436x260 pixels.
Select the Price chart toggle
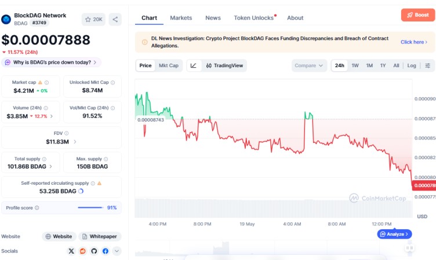pos(146,65)
